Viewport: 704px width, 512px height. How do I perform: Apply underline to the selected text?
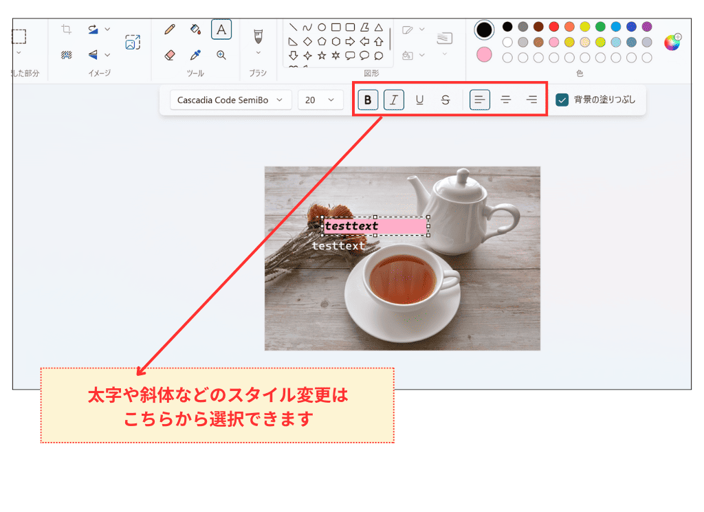pyautogui.click(x=420, y=99)
